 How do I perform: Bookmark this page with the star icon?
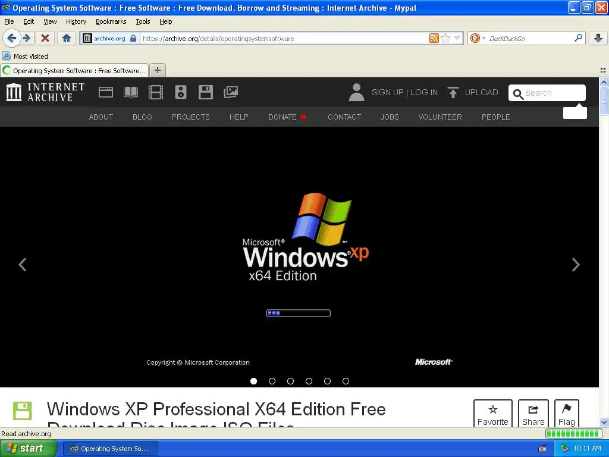(446, 38)
